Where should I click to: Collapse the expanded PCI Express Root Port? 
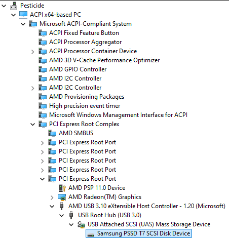[x=42, y=179]
